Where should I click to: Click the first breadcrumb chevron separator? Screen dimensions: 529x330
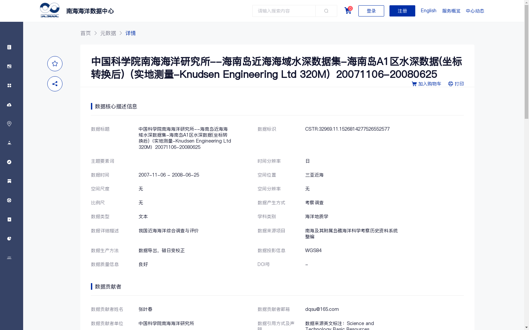tap(96, 33)
